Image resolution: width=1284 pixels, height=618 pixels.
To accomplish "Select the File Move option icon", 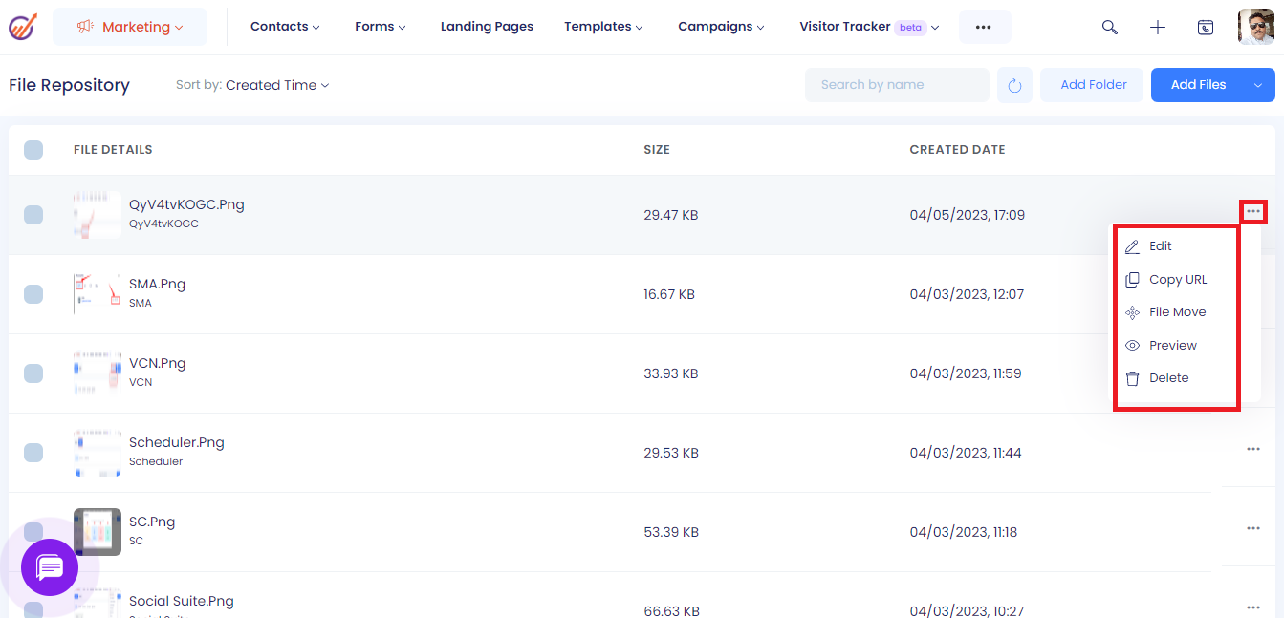I will (1134, 311).
